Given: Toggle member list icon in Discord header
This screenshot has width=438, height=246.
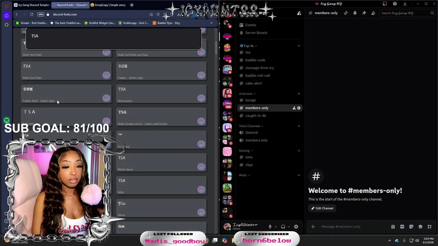Looking at the screenshot, I should 373,13.
